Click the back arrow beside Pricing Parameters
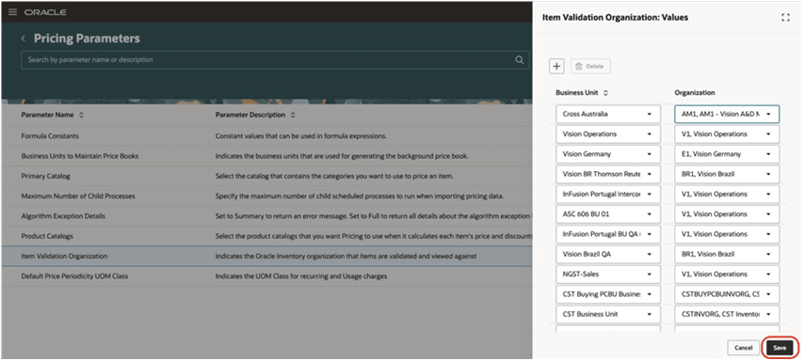The width and height of the screenshot is (804, 361). click(x=24, y=39)
